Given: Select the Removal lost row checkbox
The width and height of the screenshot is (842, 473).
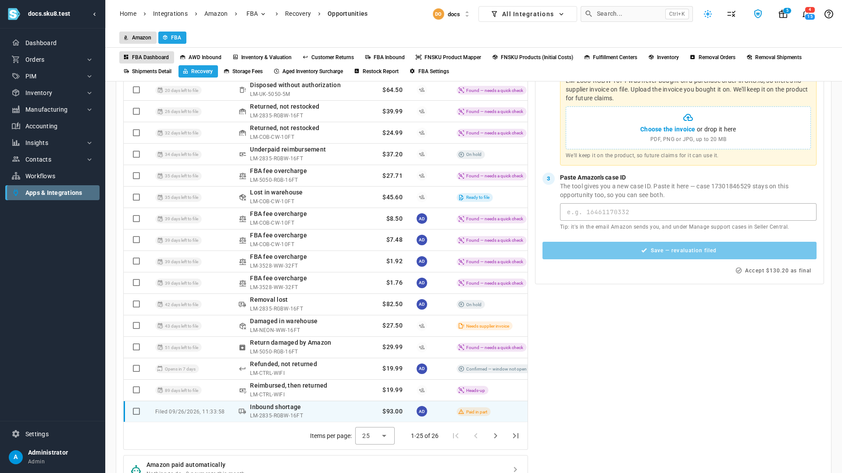Looking at the screenshot, I should pos(136,304).
